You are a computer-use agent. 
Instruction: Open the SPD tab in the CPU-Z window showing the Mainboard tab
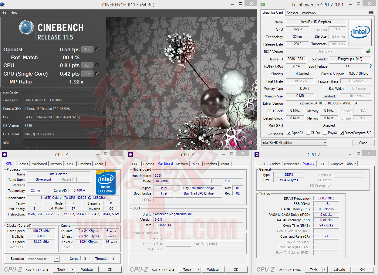tap(196, 164)
